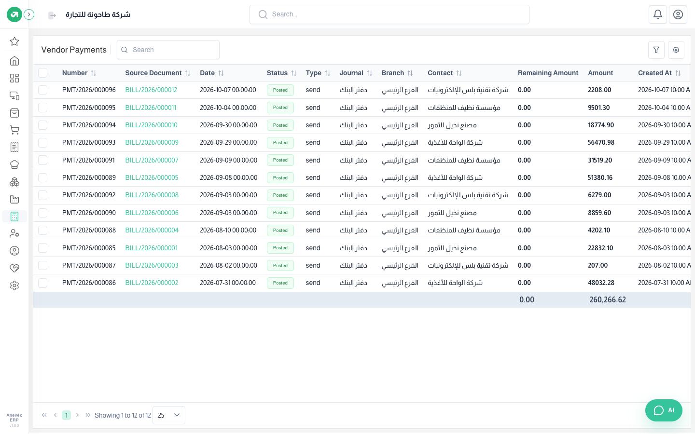
Task: Expand the sidebar with arrow button
Action: click(29, 14)
